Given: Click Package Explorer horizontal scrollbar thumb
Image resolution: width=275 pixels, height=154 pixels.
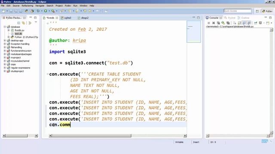Looking at the screenshot, I should pos(17,136).
